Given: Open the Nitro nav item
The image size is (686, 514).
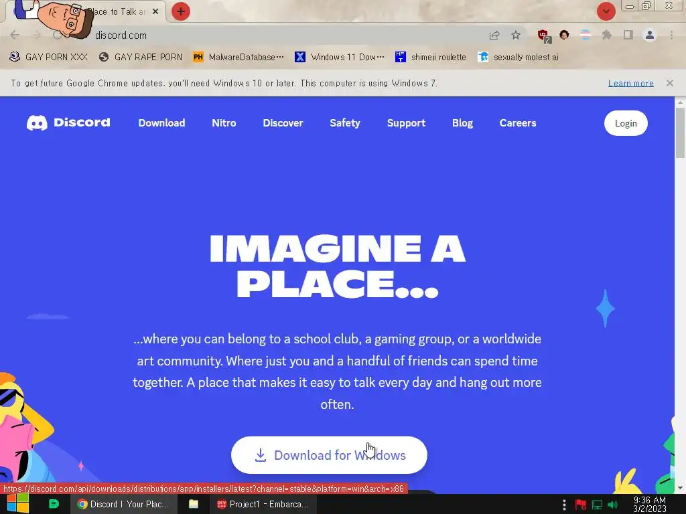Looking at the screenshot, I should click(224, 123).
